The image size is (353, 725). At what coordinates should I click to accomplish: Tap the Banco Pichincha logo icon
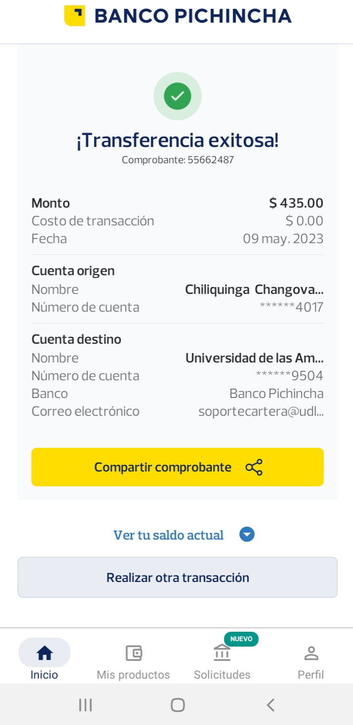[x=75, y=16]
